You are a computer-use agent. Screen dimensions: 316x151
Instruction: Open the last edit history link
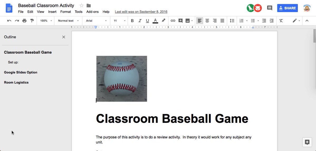coord(141,12)
